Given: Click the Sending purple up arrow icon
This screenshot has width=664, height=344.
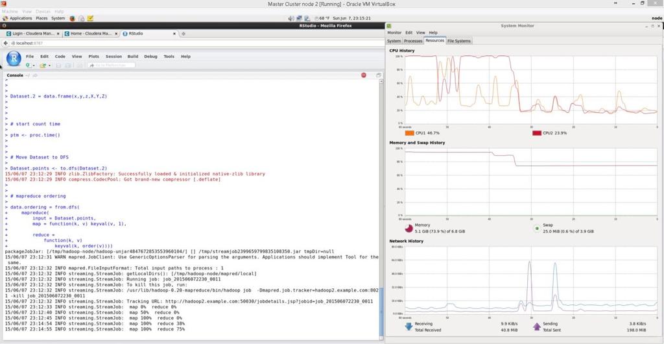Looking at the screenshot, I should click(536, 326).
